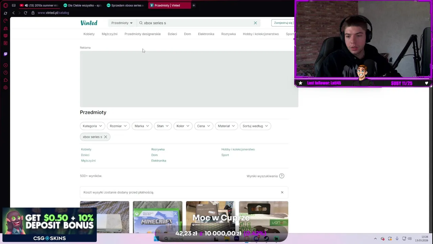
Task: Click the search magnifier icon
Action: pyautogui.click(x=141, y=23)
